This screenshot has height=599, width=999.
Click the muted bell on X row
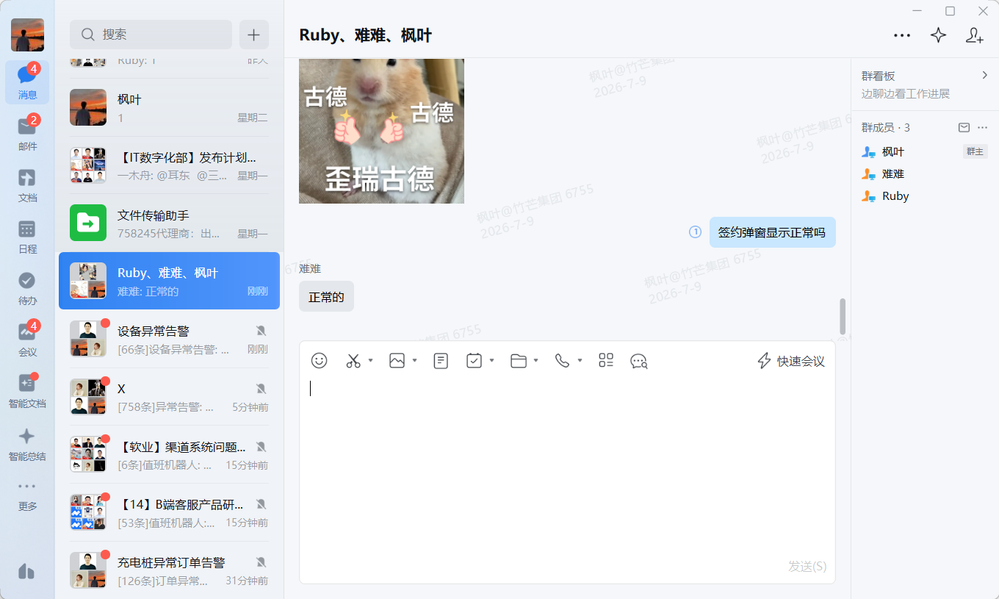pos(261,388)
